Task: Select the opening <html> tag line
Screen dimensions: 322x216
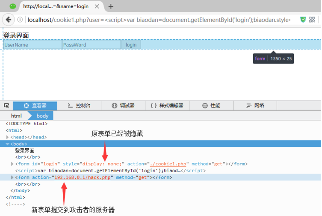Action: tap(14, 130)
